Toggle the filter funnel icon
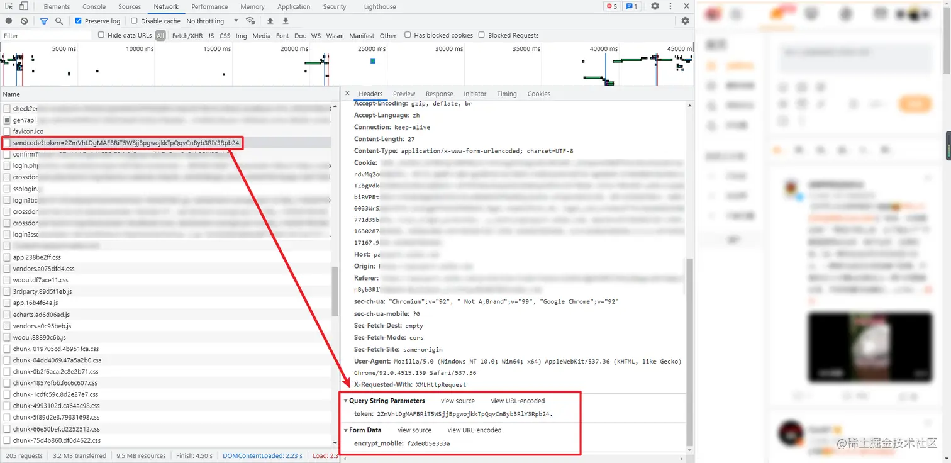Image resolution: width=951 pixels, height=463 pixels. pyautogui.click(x=44, y=21)
